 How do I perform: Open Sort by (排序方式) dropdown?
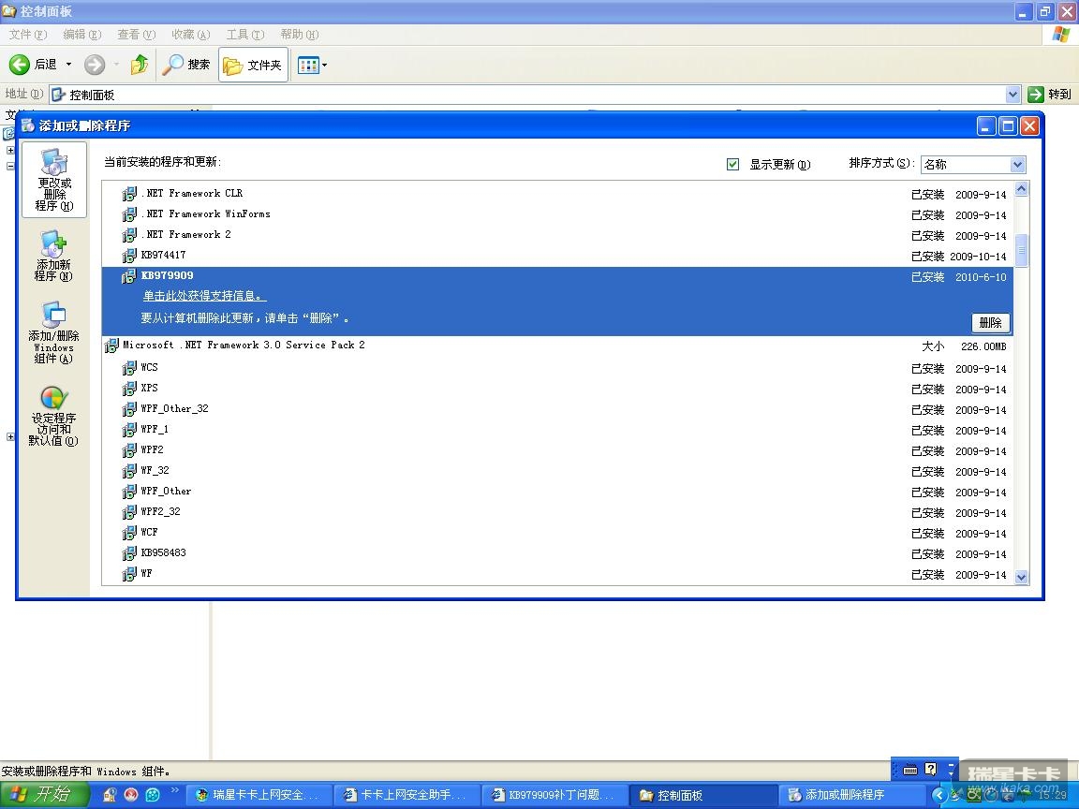974,165
